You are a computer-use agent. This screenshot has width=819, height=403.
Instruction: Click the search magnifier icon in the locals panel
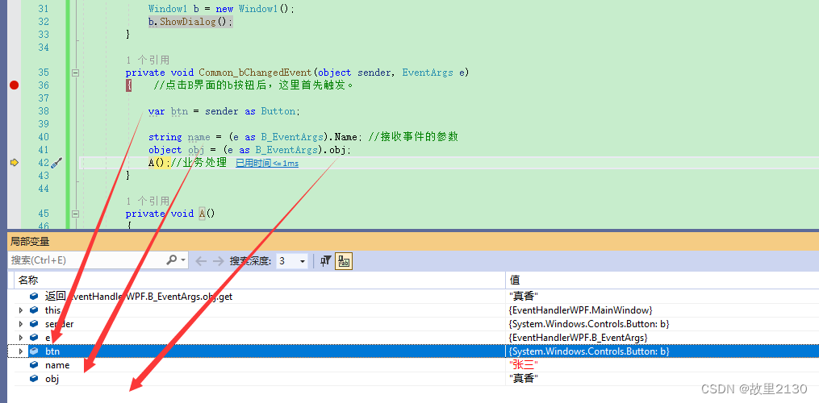point(171,260)
